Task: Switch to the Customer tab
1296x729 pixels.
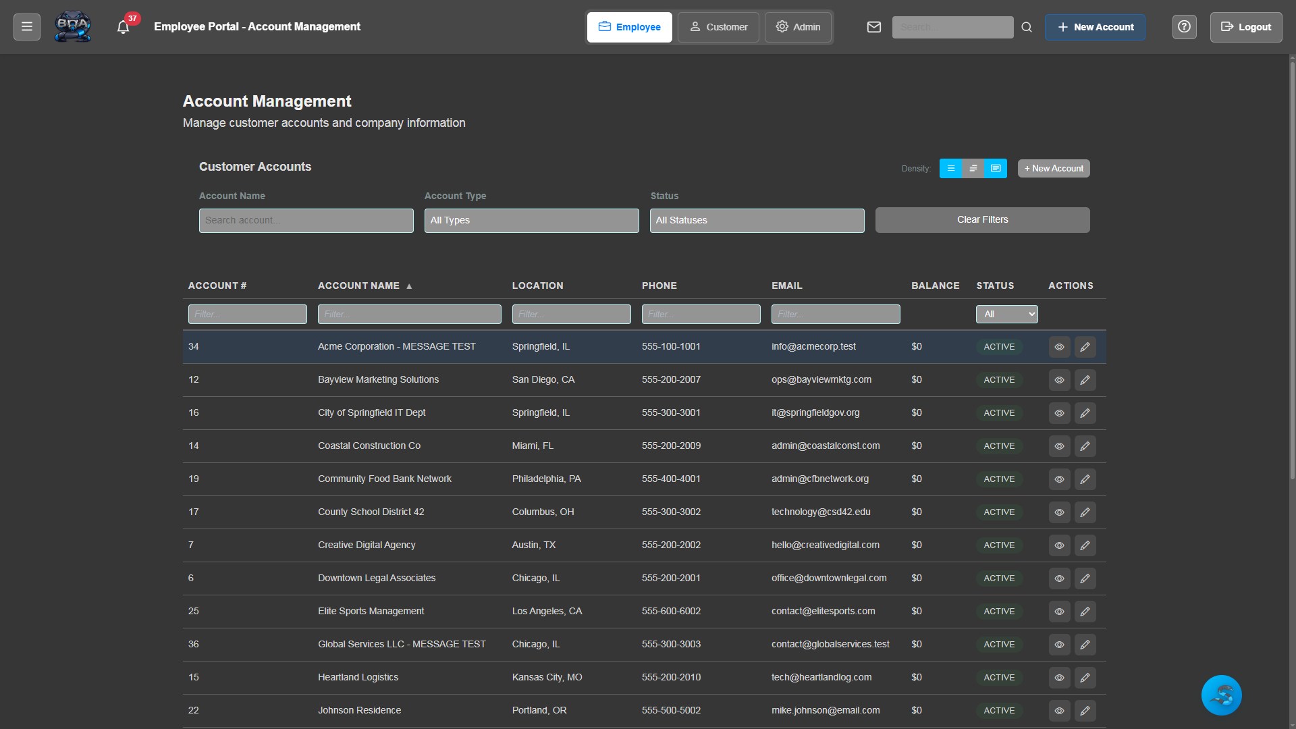Action: 718,27
